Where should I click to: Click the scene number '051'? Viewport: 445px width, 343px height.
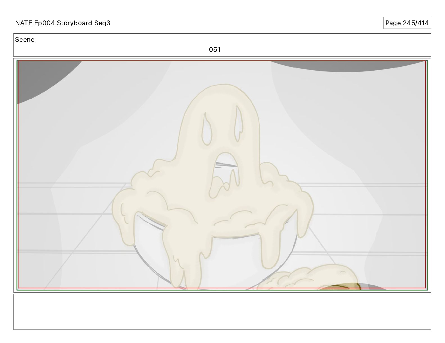[x=215, y=50]
